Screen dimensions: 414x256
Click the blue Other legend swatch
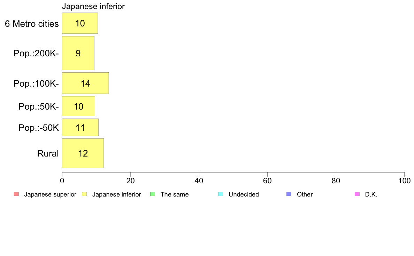pyautogui.click(x=289, y=194)
